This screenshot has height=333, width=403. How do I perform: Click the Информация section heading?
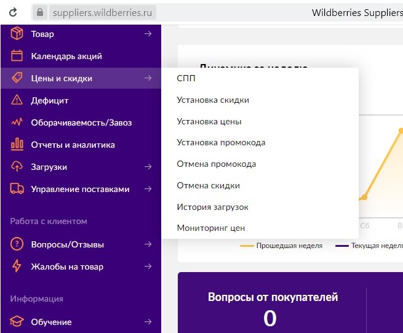coord(37,299)
